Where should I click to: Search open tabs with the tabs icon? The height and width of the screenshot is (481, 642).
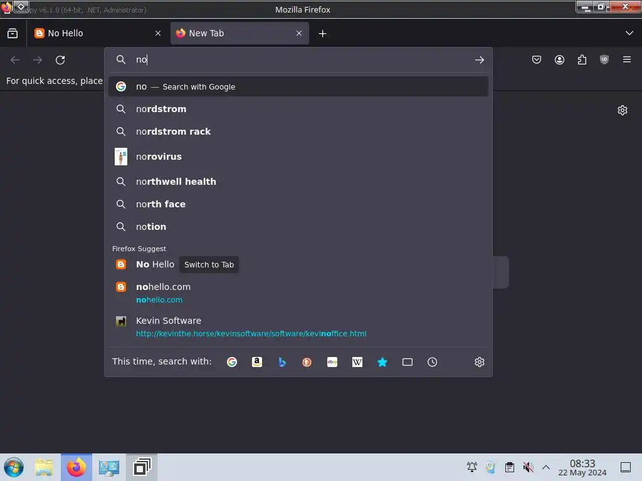pos(408,362)
